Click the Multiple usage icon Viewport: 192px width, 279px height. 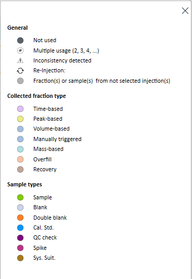click(x=20, y=50)
